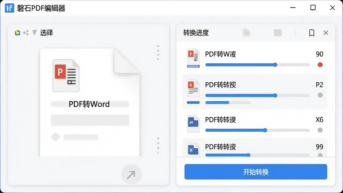
Task: Click the file icon of the P2 row
Action: [193, 88]
